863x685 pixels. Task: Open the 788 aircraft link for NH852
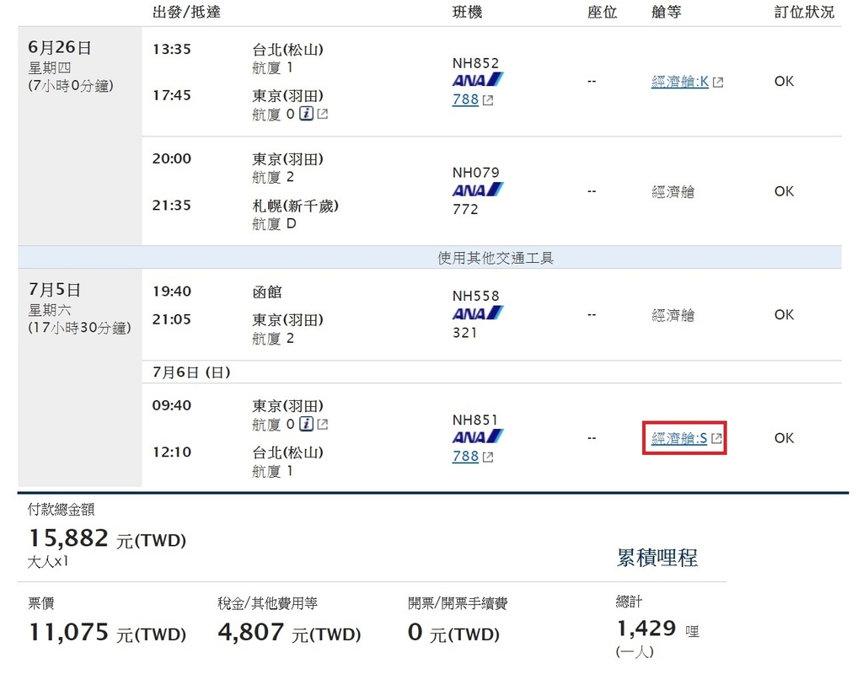465,99
